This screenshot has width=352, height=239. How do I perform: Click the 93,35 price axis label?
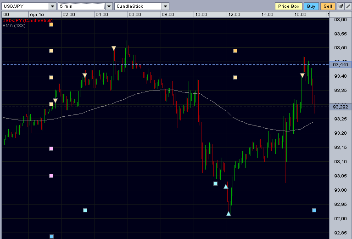pos(341,91)
